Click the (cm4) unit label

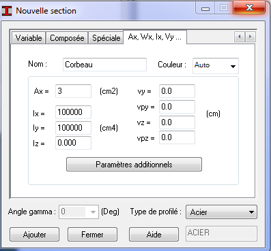pyautogui.click(x=109, y=128)
